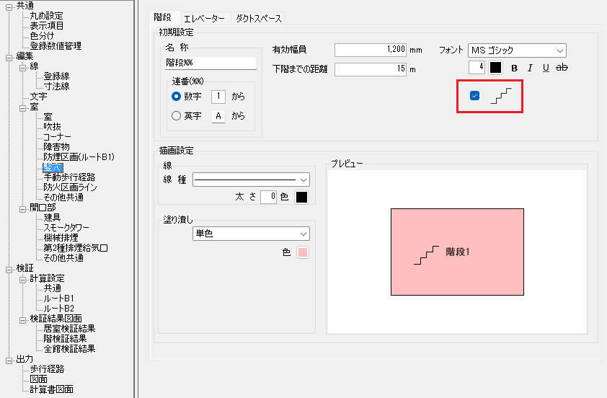Toggle bold font formatting
Viewport: 607px width, 398px height.
(514, 68)
